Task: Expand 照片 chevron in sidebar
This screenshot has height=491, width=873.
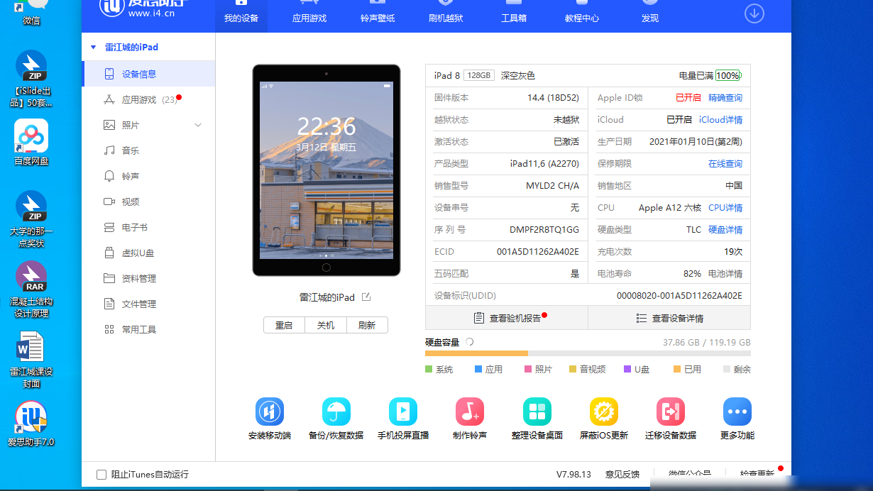Action: click(x=198, y=126)
